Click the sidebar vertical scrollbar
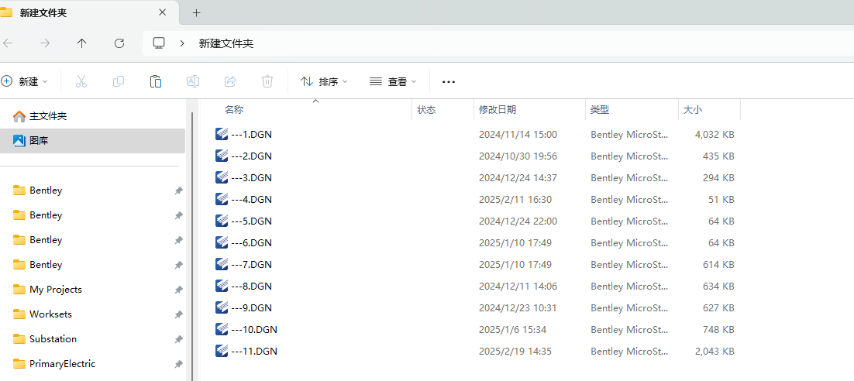 coord(191,245)
